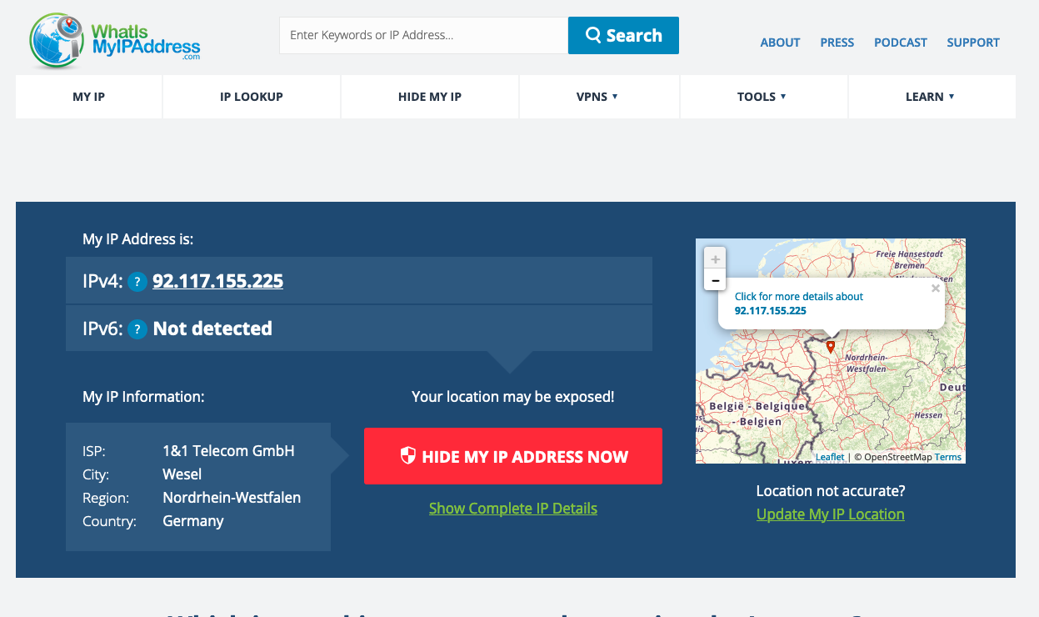Click the red Hide My IP Address Now button

click(512, 456)
